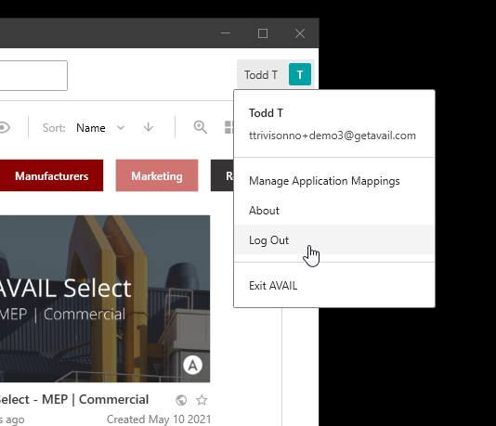The image size is (496, 426).
Task: Open the AVAIL Select MEP Commercial thumbnail
Action: point(105,299)
